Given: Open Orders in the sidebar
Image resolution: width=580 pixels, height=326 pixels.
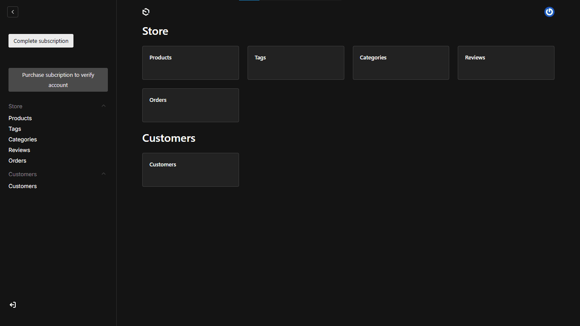Looking at the screenshot, I should pyautogui.click(x=17, y=160).
